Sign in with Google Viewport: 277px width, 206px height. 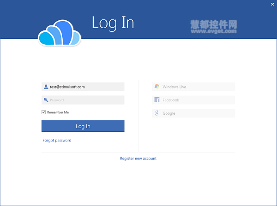click(193, 113)
